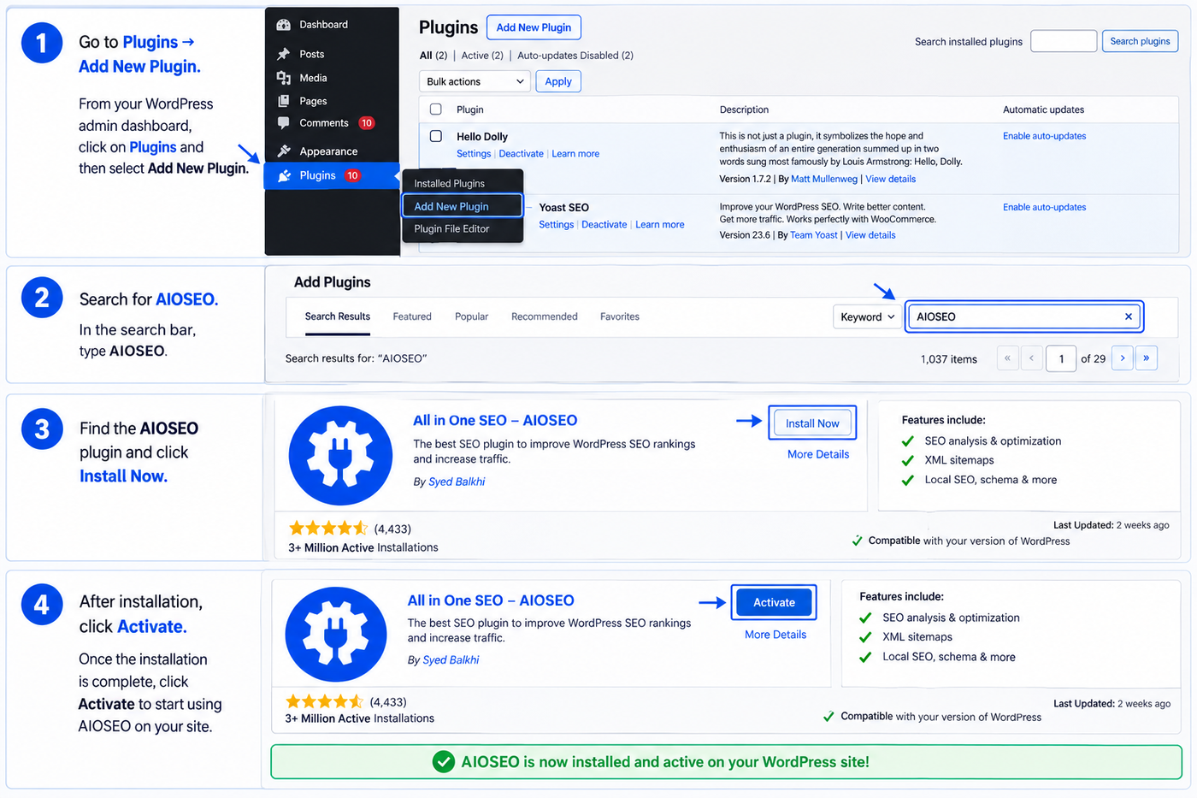Click the AIOSEO gear logo beside Activate
Viewport: 1197px width, 798px height.
point(336,635)
